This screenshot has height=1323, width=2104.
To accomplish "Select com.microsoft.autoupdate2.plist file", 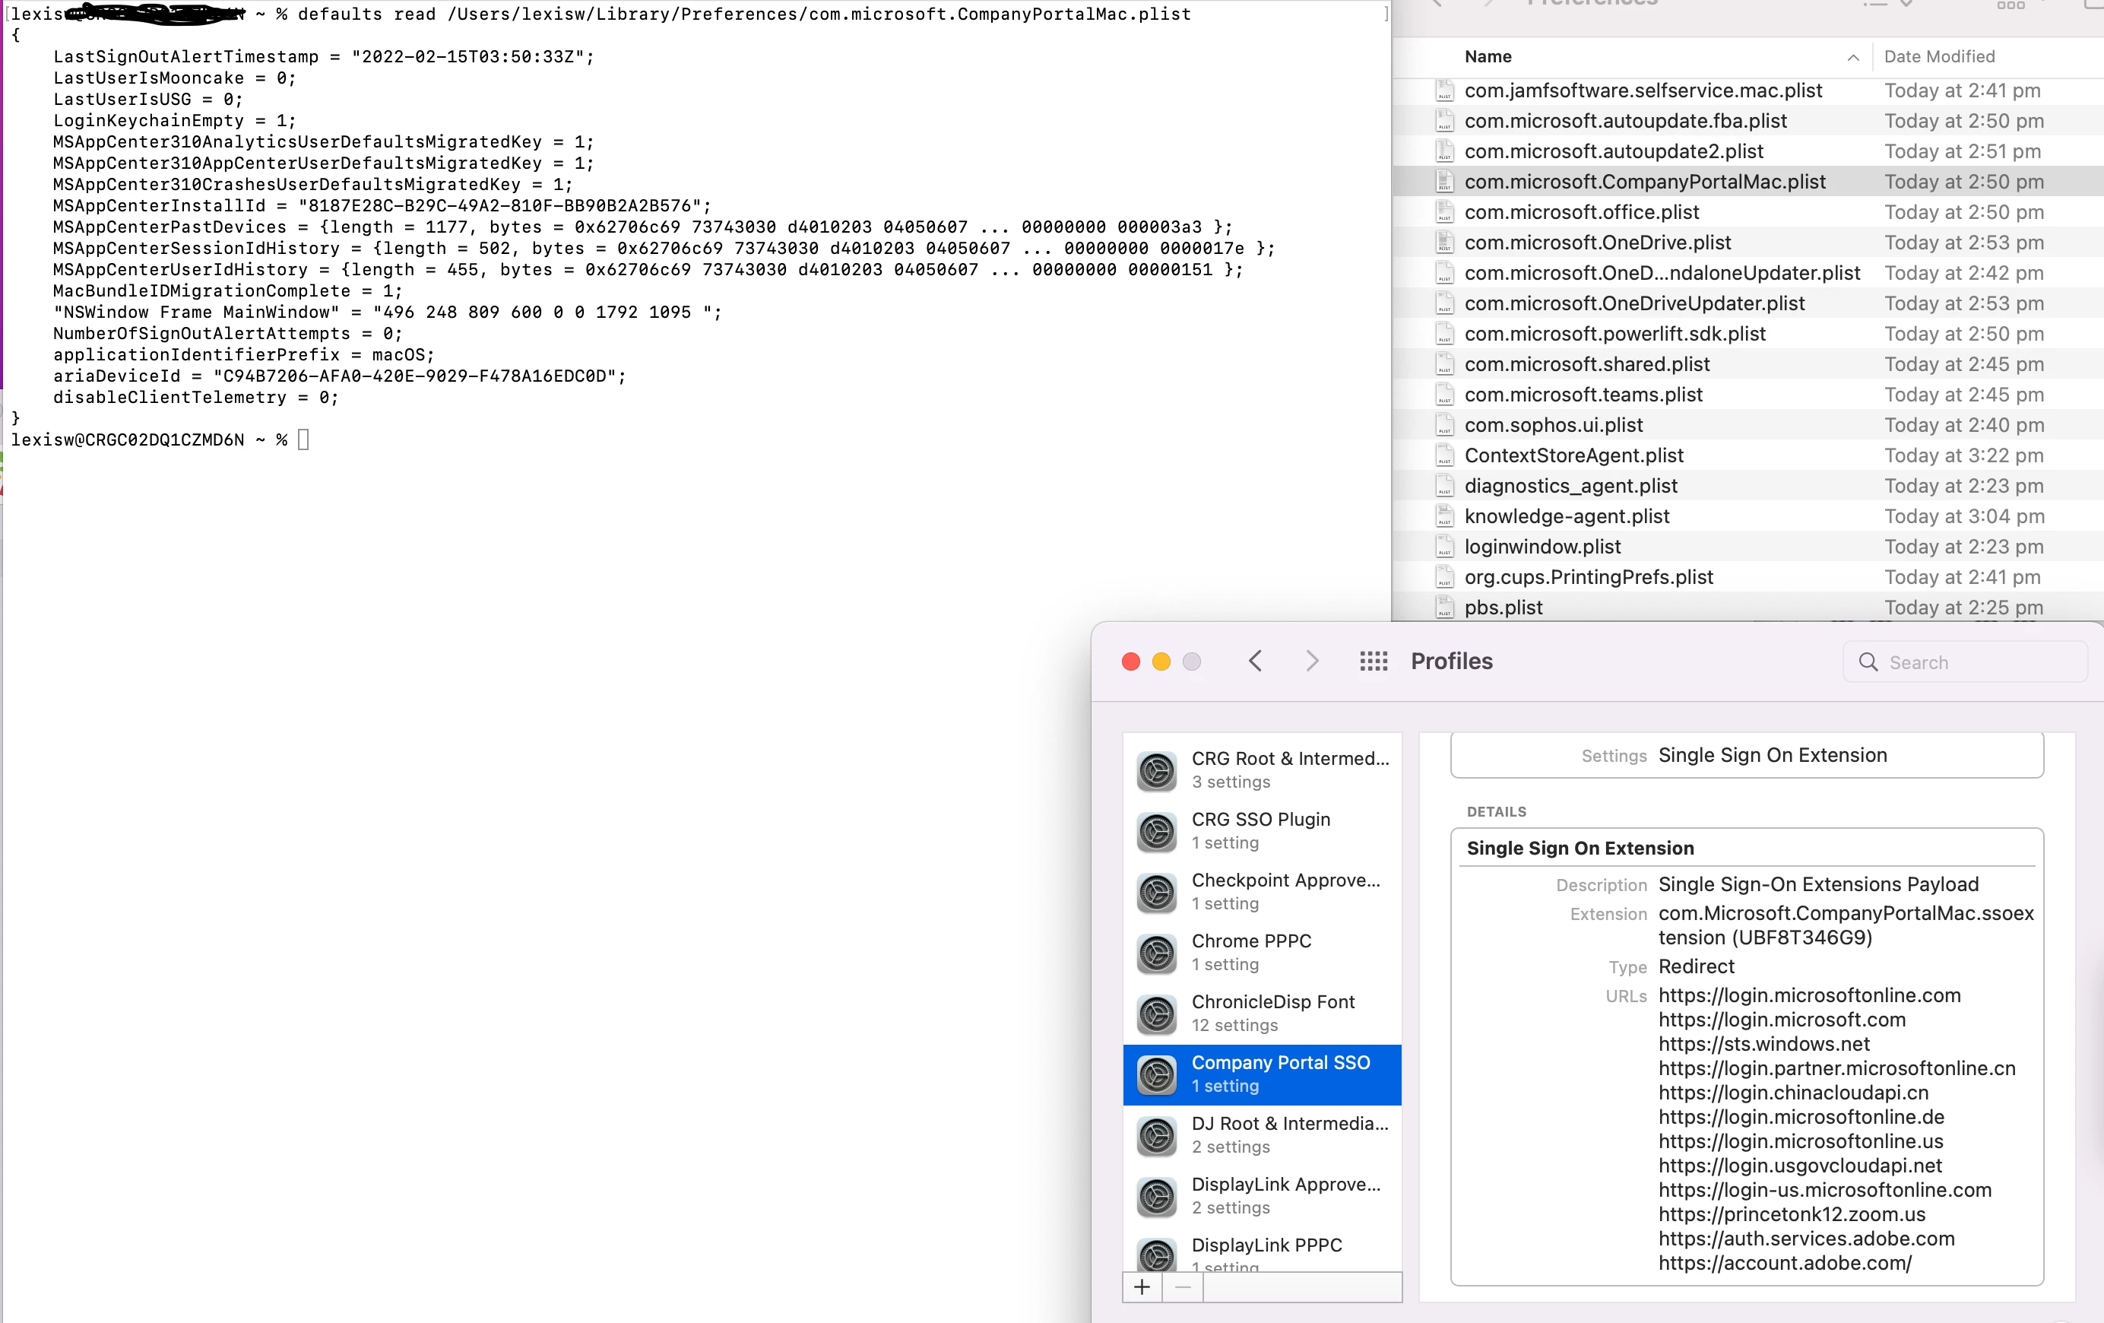I will click(1748, 151).
